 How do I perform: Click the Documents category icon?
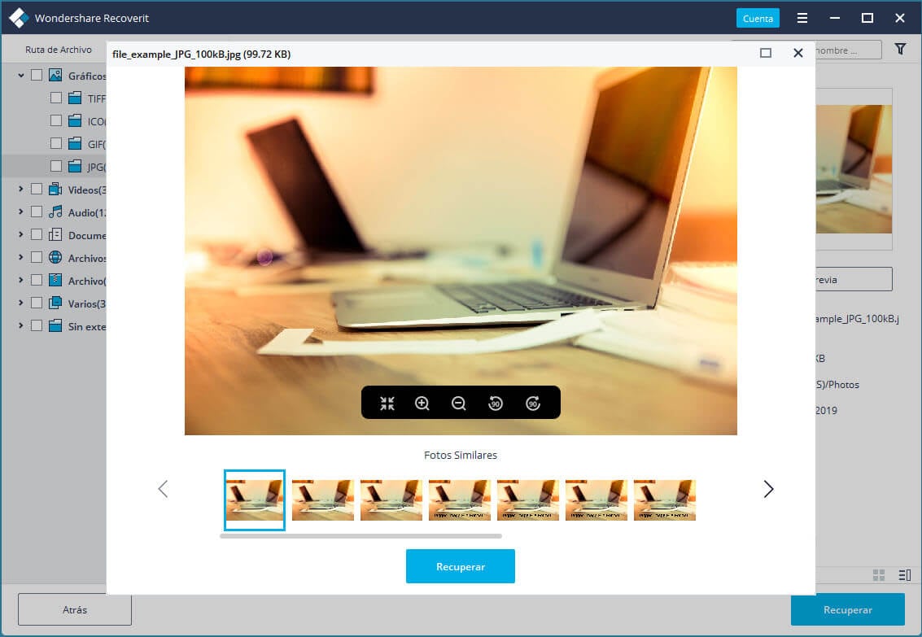(x=55, y=235)
